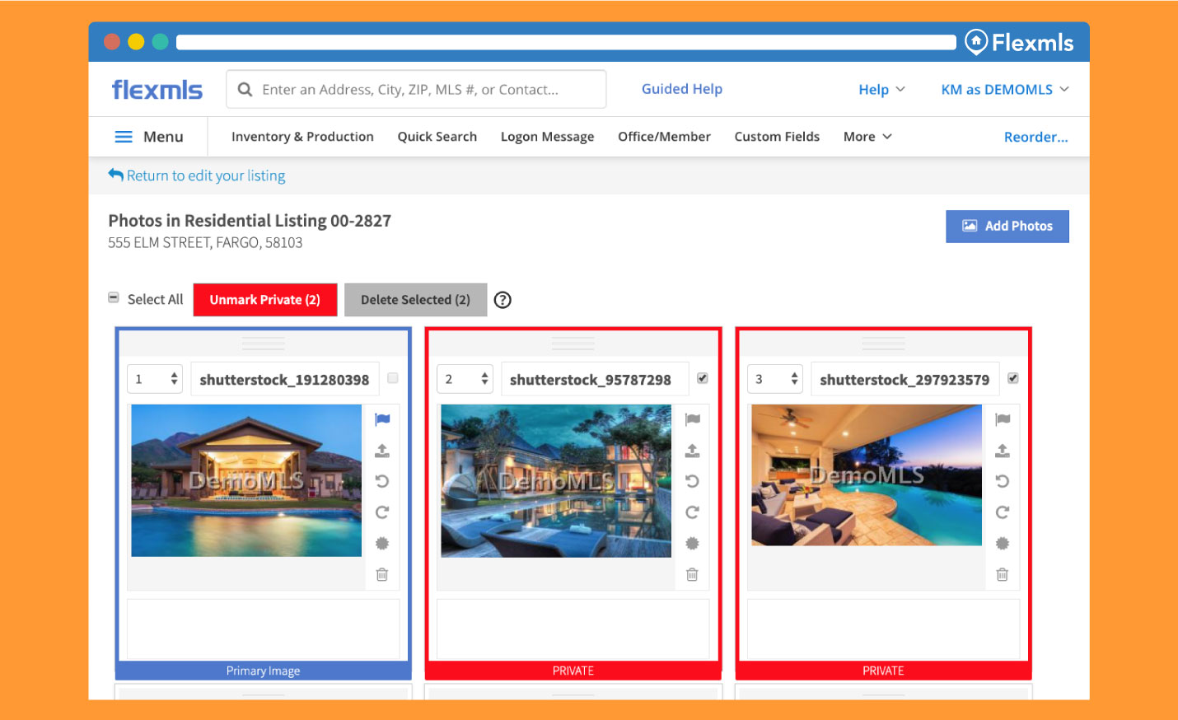The image size is (1178, 720).
Task: Rotate shutterstock_191280398 photo counterclockwise
Action: tap(382, 481)
